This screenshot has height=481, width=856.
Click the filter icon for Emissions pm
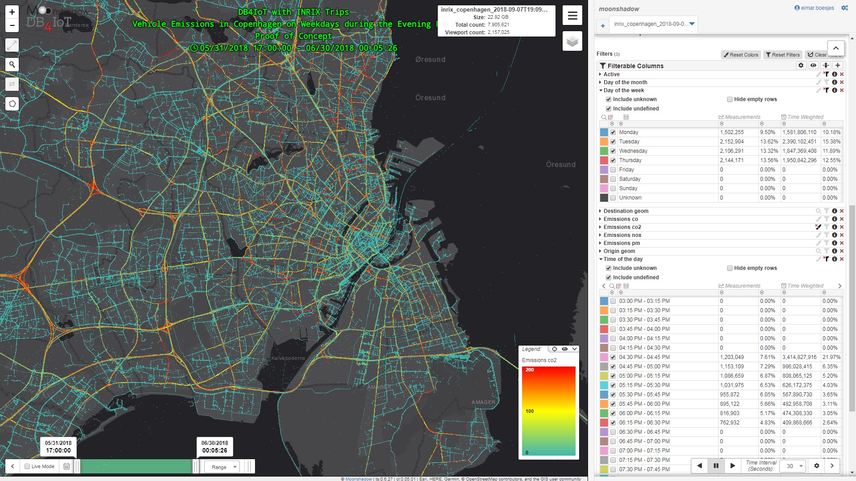point(826,243)
